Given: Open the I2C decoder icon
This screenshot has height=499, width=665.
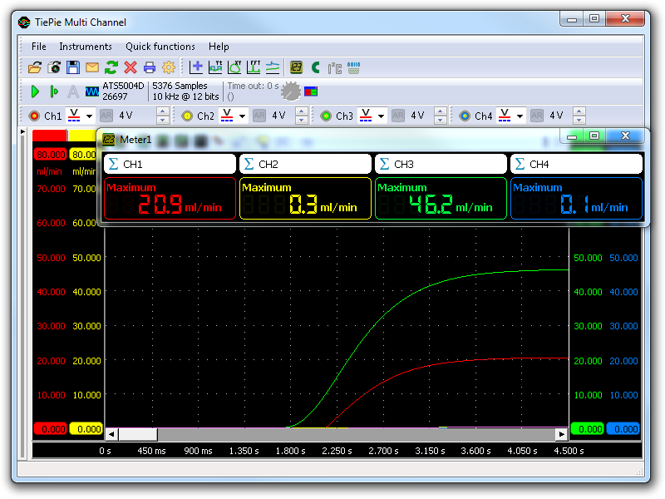Looking at the screenshot, I should (335, 67).
